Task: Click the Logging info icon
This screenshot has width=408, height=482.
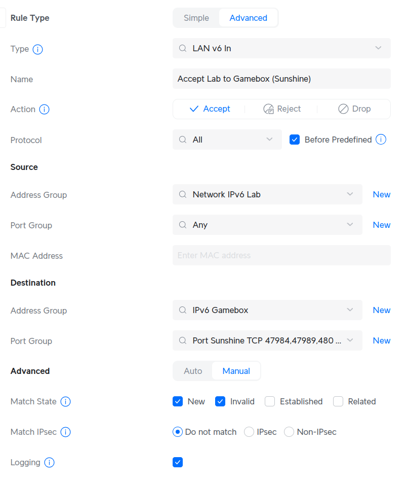Action: [49, 462]
